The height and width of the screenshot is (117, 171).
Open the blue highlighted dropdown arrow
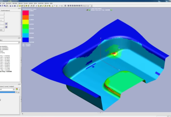click(16, 92)
